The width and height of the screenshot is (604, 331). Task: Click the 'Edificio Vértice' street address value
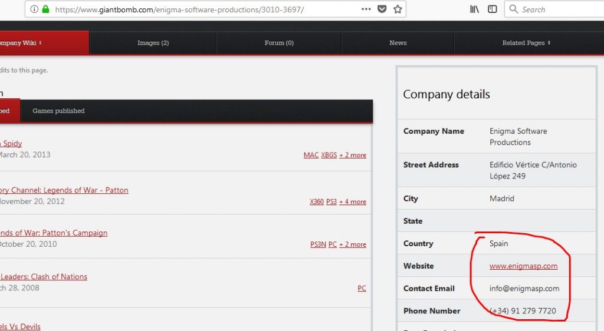click(533, 170)
